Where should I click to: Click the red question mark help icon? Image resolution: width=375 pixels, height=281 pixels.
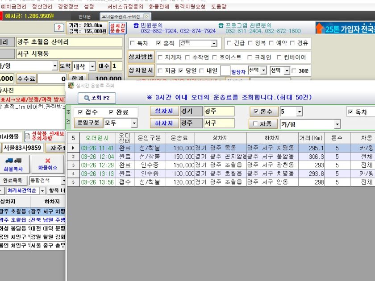tap(59, 28)
